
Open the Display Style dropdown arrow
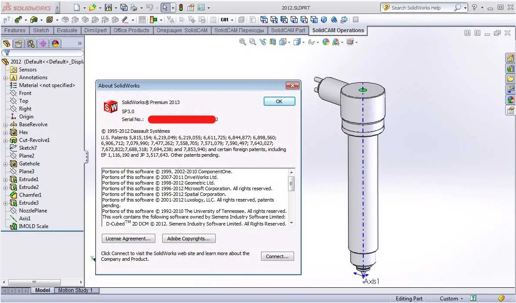(x=303, y=42)
